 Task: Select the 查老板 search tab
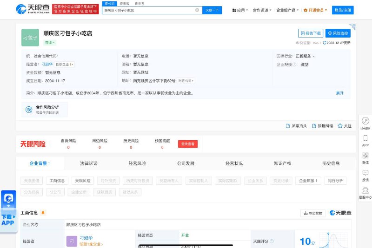(x=125, y=4)
